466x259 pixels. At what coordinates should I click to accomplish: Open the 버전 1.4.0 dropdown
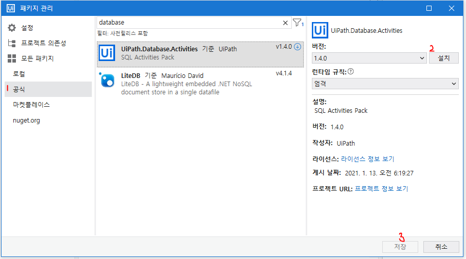pyautogui.click(x=369, y=58)
